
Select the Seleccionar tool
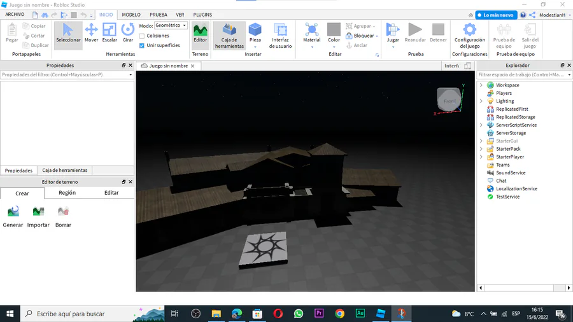(x=68, y=35)
